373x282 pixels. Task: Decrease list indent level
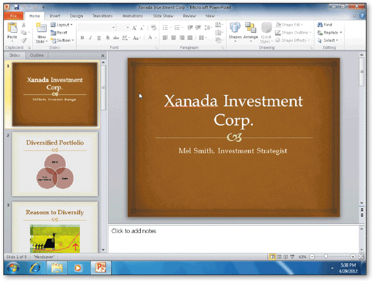190,28
